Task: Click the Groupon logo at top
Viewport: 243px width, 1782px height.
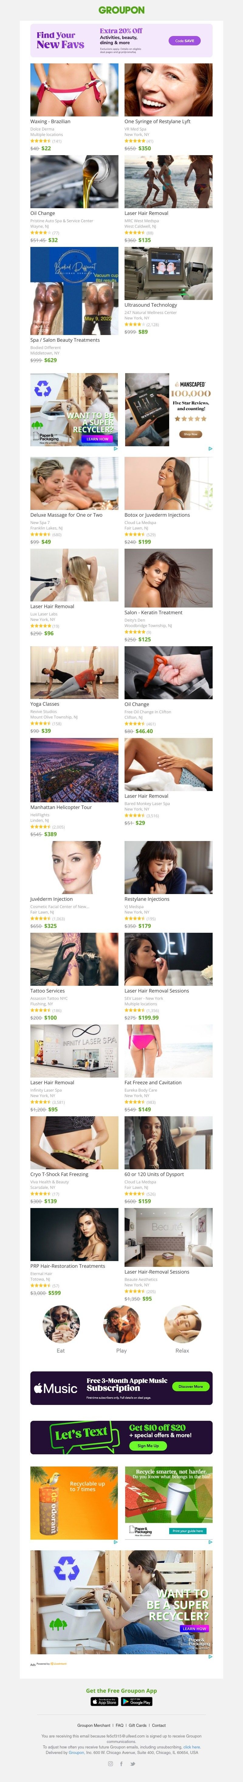Action: [x=121, y=10]
